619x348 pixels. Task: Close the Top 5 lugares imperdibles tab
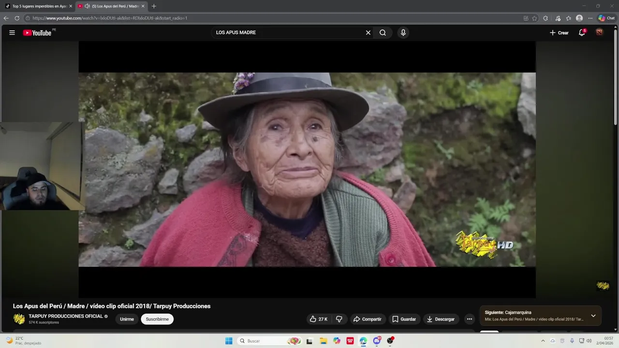[x=71, y=6]
